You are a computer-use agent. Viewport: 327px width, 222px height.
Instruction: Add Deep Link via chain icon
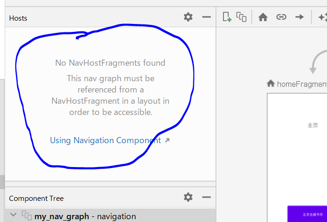coord(281,17)
